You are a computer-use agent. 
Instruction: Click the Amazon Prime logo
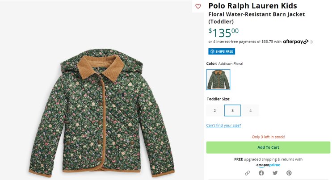point(268,165)
